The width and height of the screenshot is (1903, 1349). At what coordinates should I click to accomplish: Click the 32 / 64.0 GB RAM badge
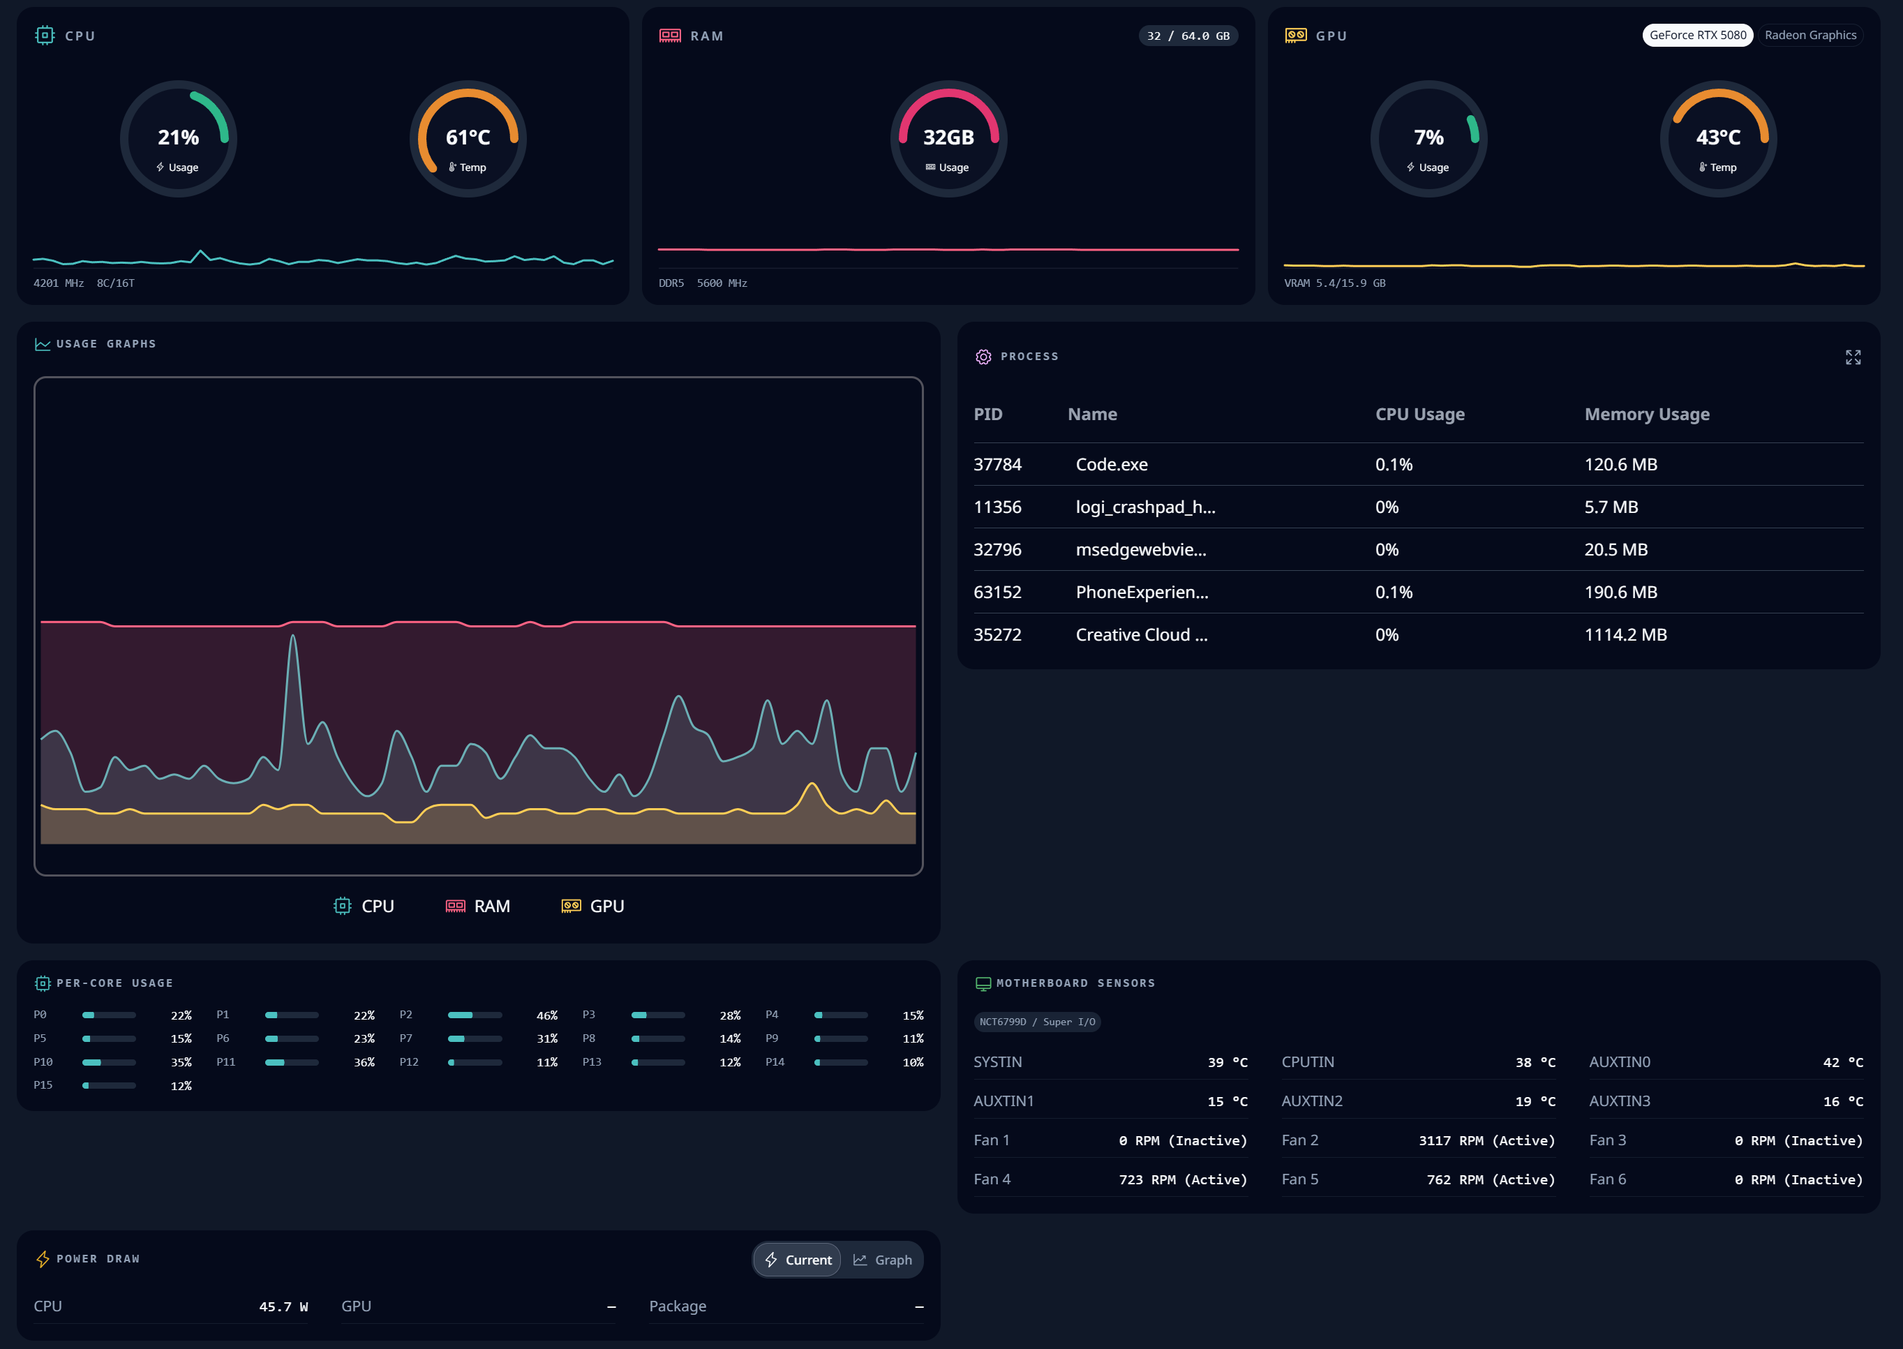[1188, 36]
